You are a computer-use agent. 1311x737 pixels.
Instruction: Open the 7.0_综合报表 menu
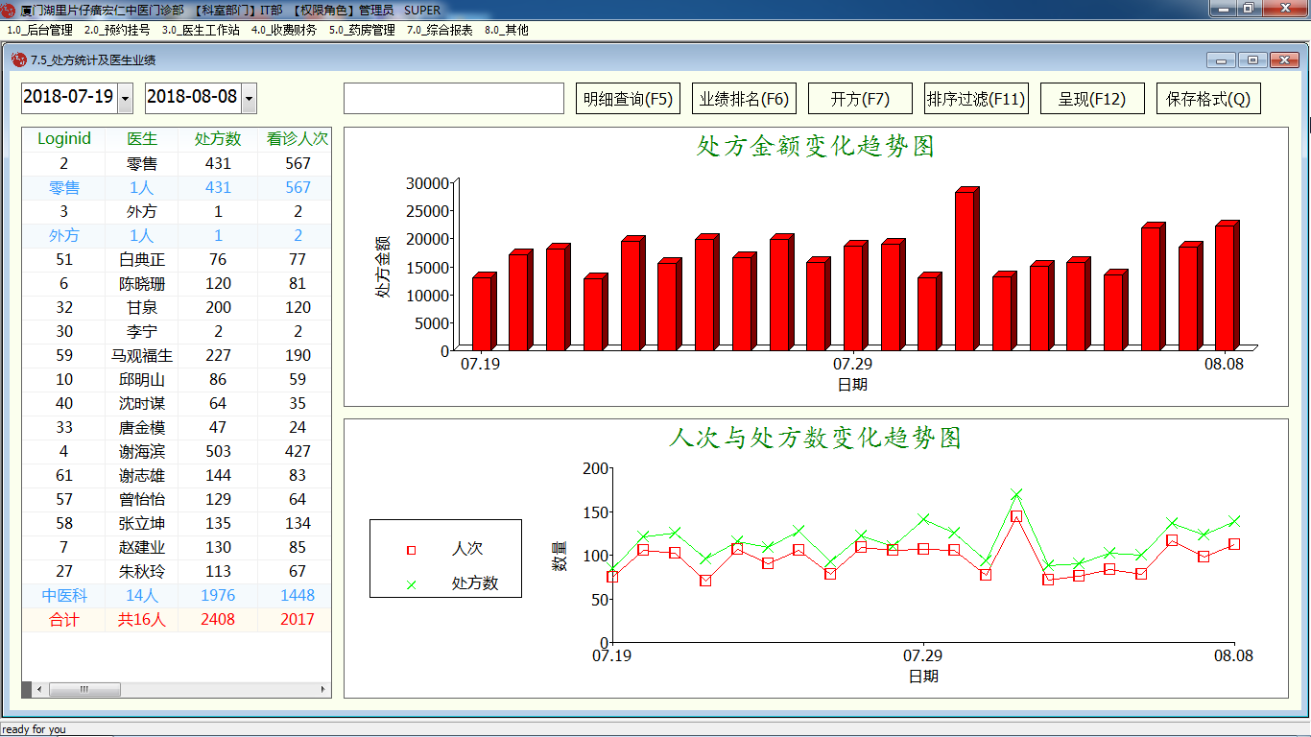click(440, 30)
